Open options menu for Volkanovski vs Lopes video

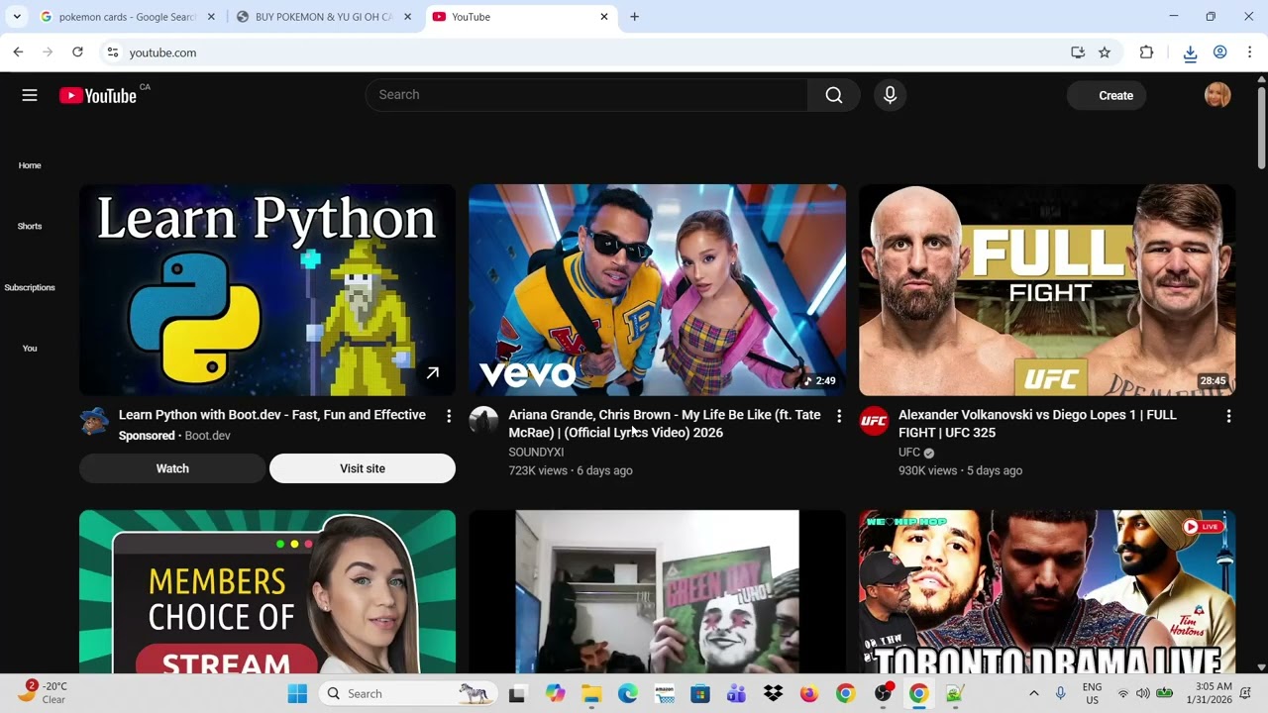click(1228, 417)
